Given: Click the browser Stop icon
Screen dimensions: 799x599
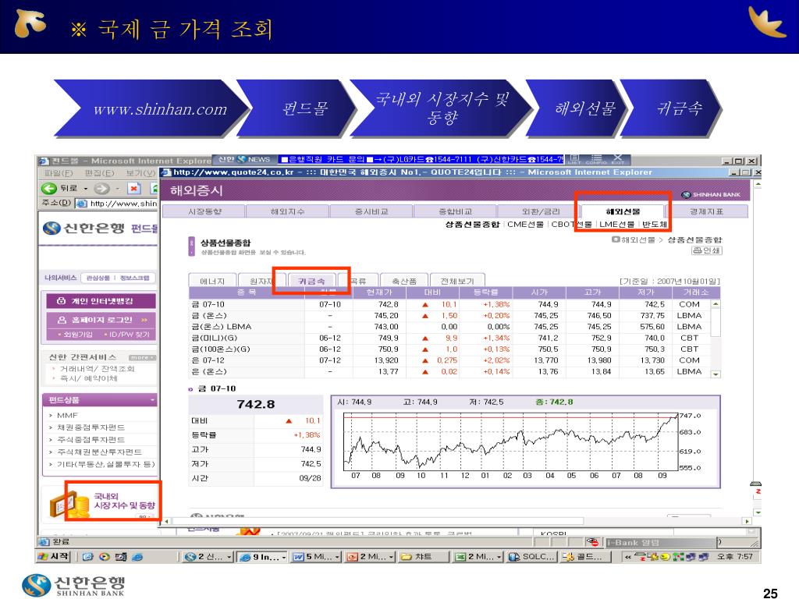Looking at the screenshot, I should point(133,188).
